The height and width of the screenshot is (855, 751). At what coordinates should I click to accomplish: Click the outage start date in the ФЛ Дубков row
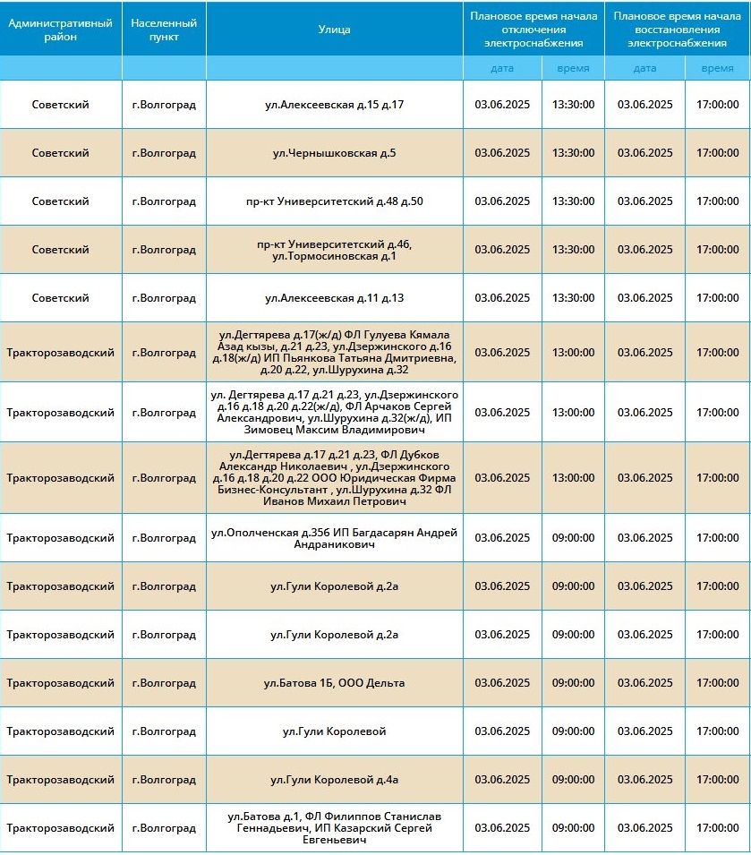point(502,478)
